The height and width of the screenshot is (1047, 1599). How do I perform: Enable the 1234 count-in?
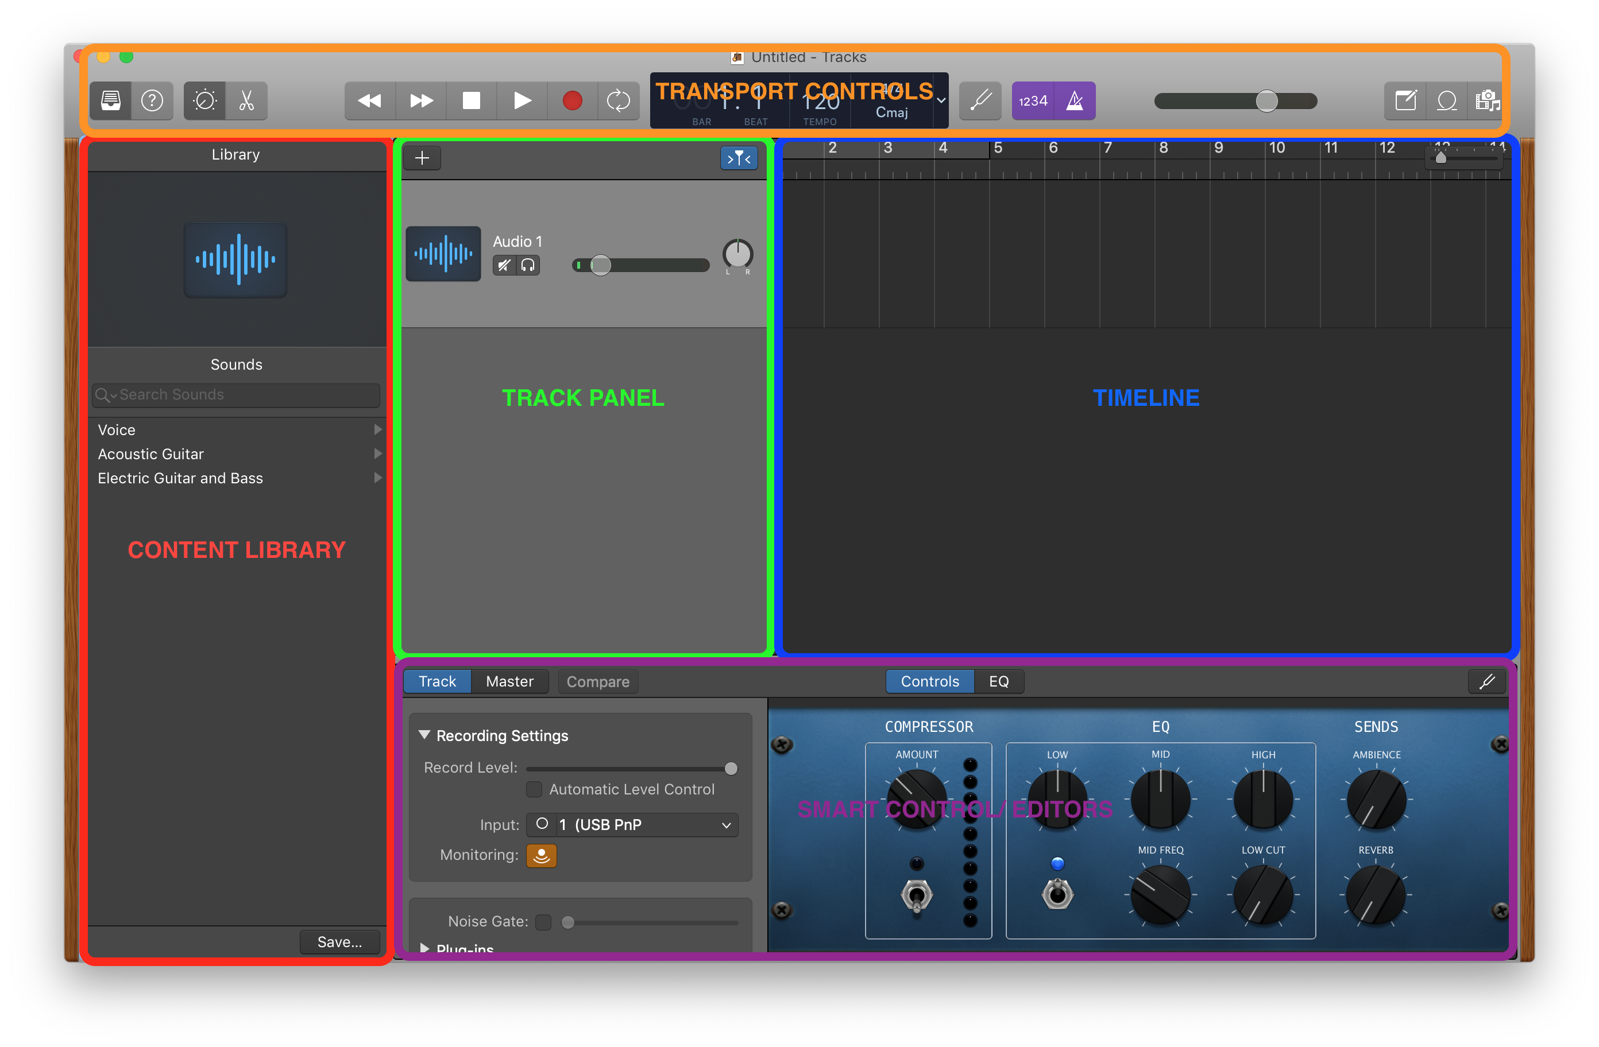tap(1033, 100)
